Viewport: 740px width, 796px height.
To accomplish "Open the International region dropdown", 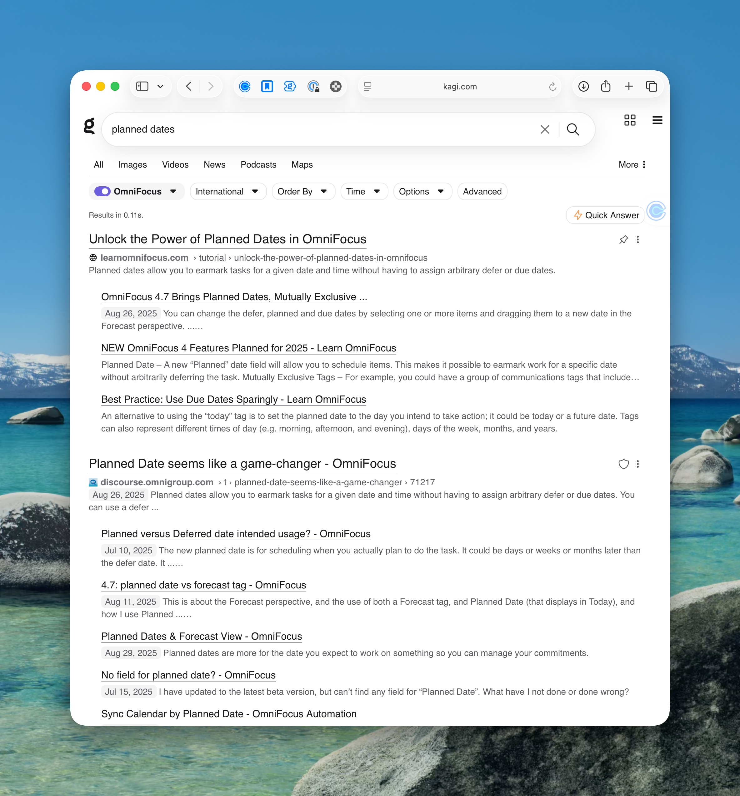I will 228,191.
